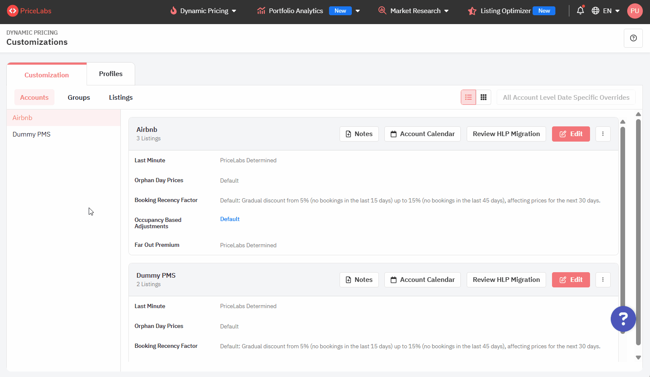The height and width of the screenshot is (377, 650).
Task: Click the New badge beside Portfolio Analytics
Action: [340, 11]
